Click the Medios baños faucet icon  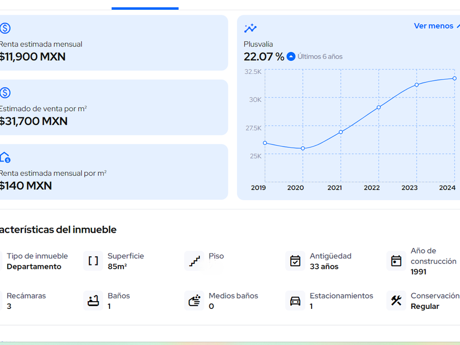tap(194, 301)
